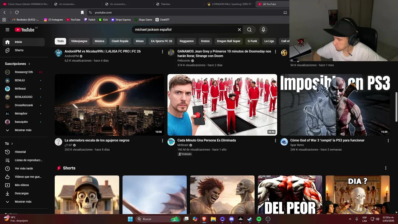Start voice search with microphone icon
Screen dimensions: 398x224
(263, 30)
